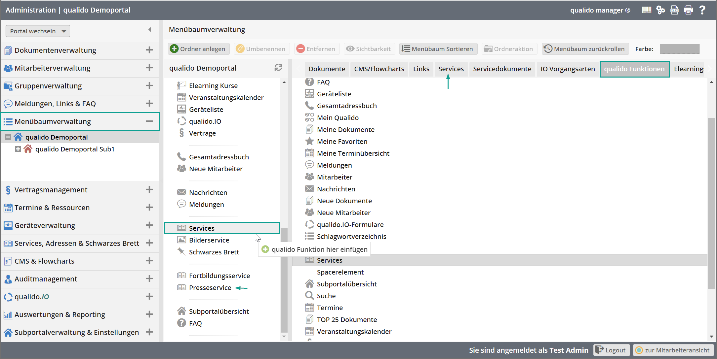The image size is (717, 359).
Task: Expand the qualido Demoportal Sub1 node
Action: [18, 149]
